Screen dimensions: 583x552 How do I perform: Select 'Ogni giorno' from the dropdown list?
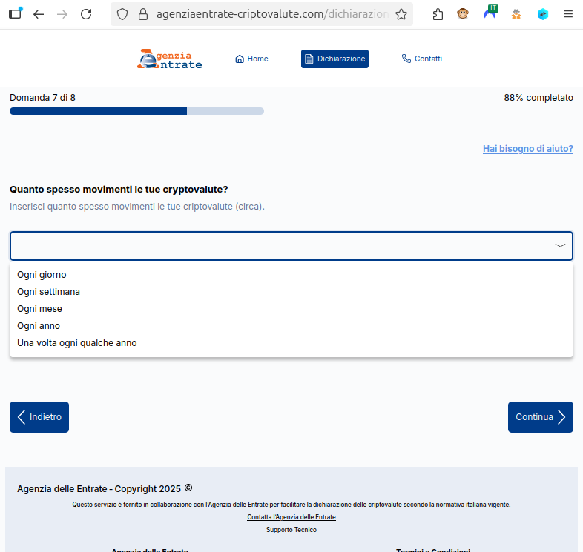[x=42, y=275]
